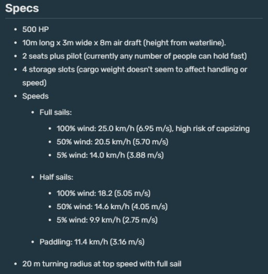Click half sails 50% wind 14.6 km/h entry
Viewport: 268px width, 274px height.
112,207
